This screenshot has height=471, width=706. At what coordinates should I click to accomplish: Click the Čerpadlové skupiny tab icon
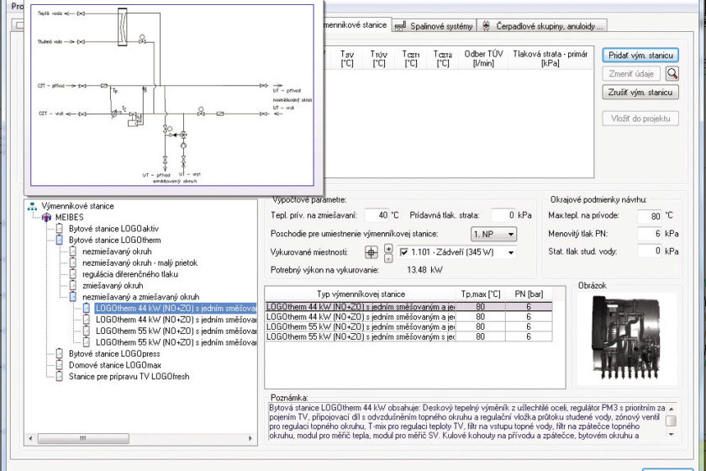pos(486,27)
